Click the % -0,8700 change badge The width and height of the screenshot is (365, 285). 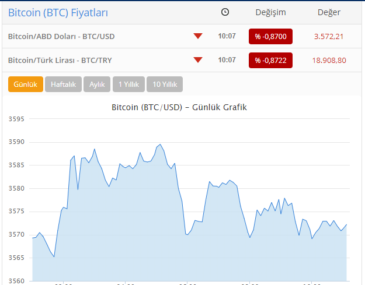pyautogui.click(x=270, y=37)
